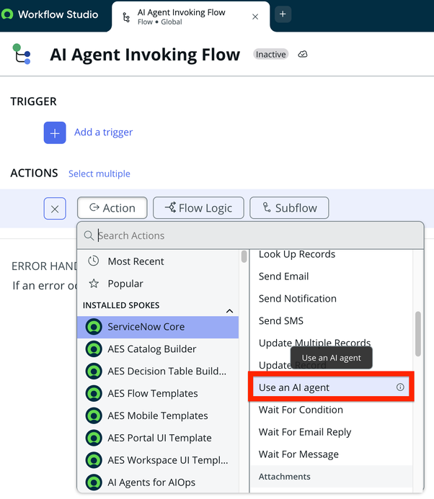Cancel the action picker with X button
Image resolution: width=434 pixels, height=499 pixels.
pyautogui.click(x=55, y=209)
